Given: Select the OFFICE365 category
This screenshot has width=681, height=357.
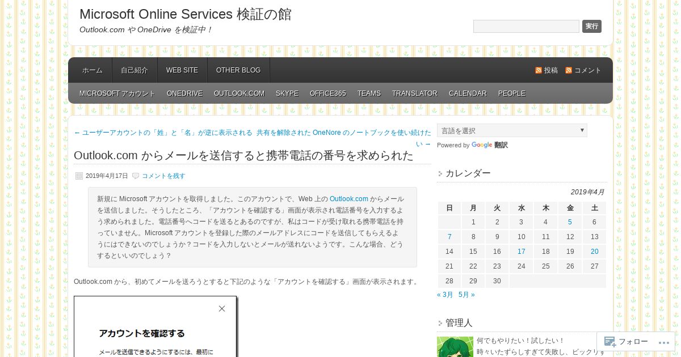Looking at the screenshot, I should coord(328,93).
